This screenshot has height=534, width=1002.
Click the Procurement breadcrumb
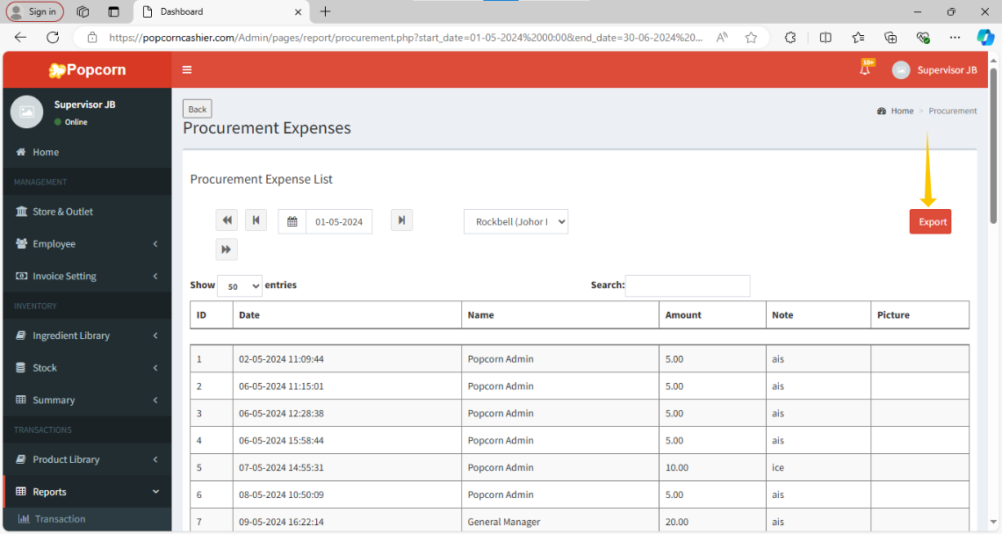[x=952, y=111]
